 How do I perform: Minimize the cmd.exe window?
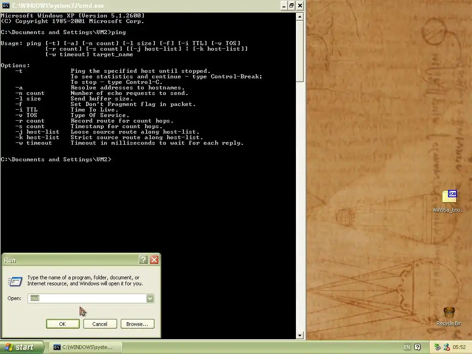point(283,6)
